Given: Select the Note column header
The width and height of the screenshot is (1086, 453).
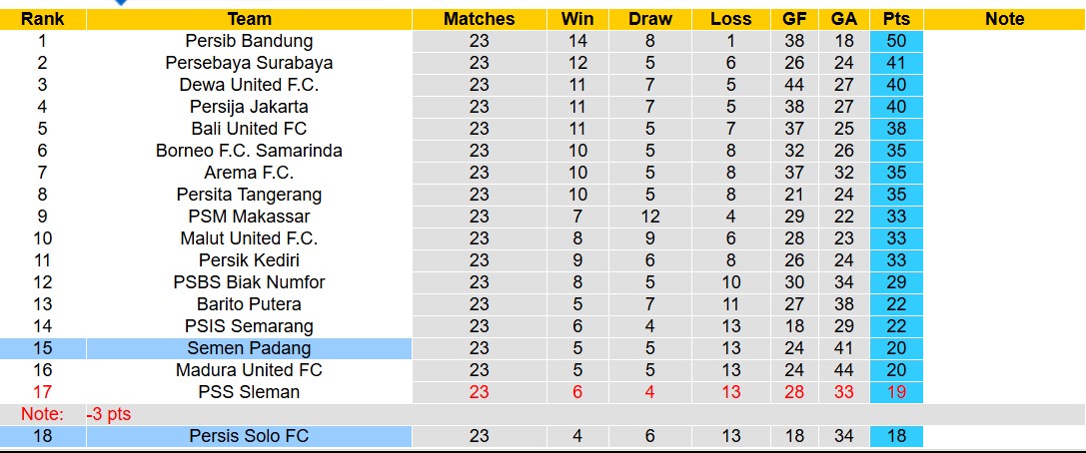Looking at the screenshot, I should 1004,19.
